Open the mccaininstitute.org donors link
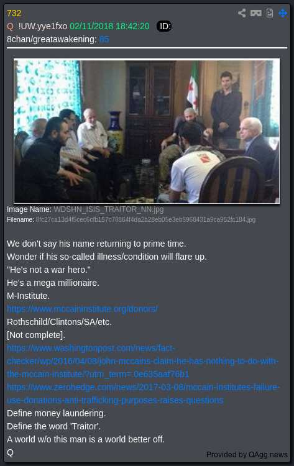Screen dimensions: 294x466 point(82,309)
